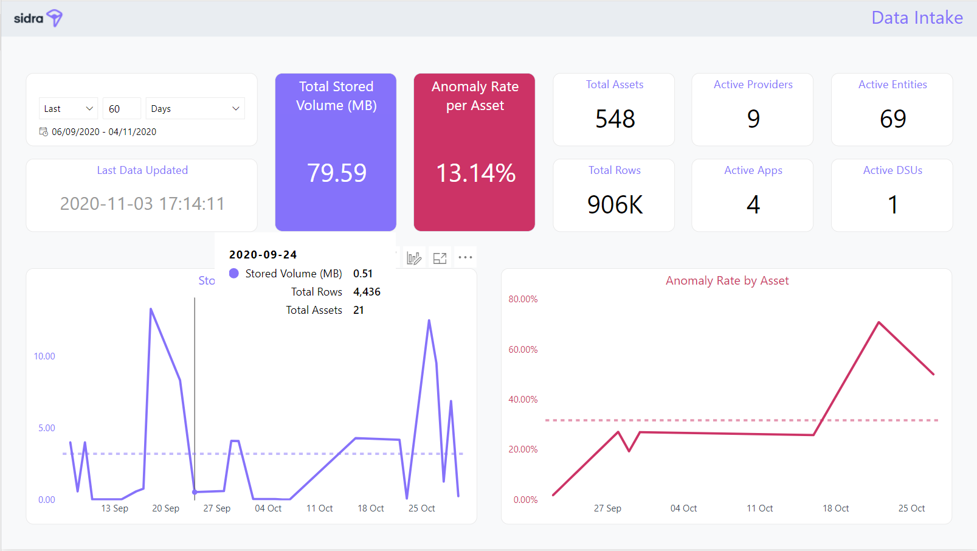Click the 60 number input field
The width and height of the screenshot is (977, 551).
click(x=122, y=109)
